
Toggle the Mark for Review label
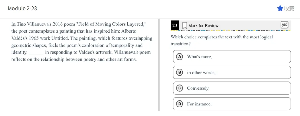coord(203,25)
